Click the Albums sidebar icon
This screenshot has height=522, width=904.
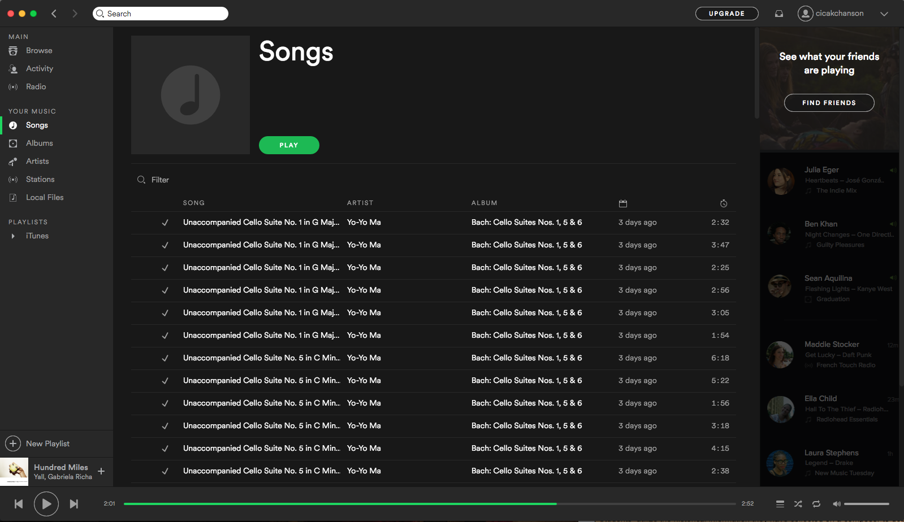pyautogui.click(x=13, y=143)
